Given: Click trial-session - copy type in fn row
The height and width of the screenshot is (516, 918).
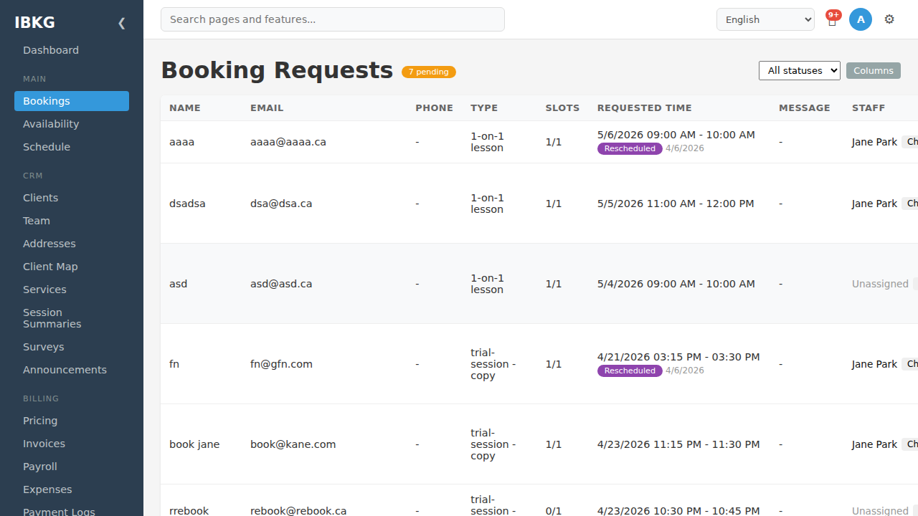Looking at the screenshot, I should click(x=493, y=364).
